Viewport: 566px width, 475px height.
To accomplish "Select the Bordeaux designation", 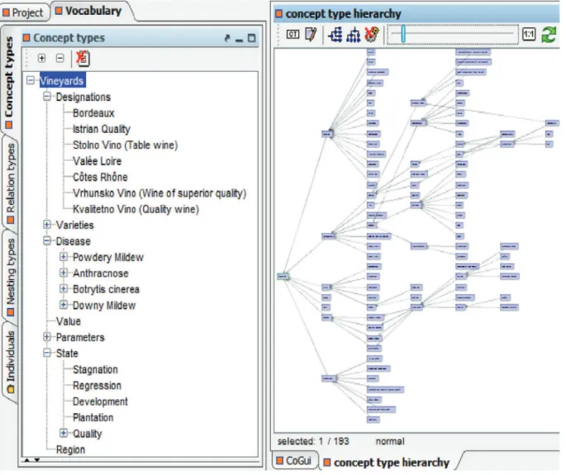I will (93, 113).
